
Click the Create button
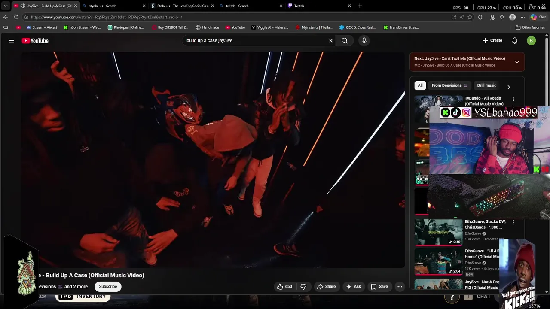coord(492,40)
